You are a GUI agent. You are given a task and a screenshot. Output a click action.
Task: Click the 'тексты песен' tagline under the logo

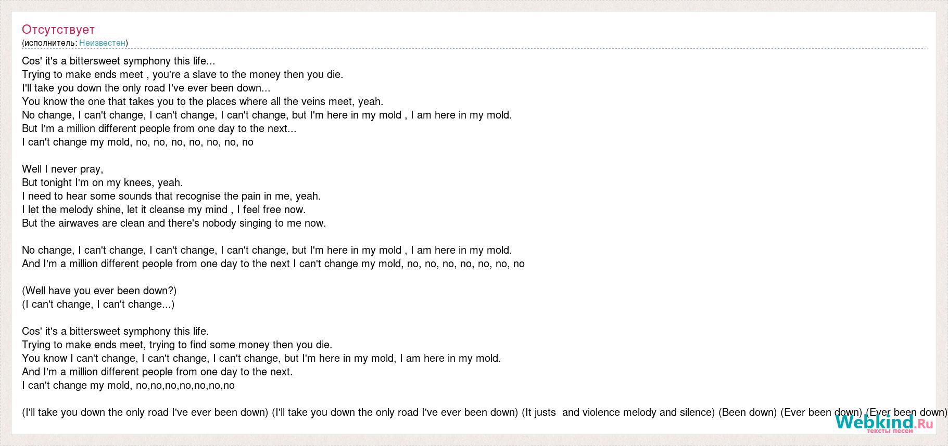coord(889,431)
